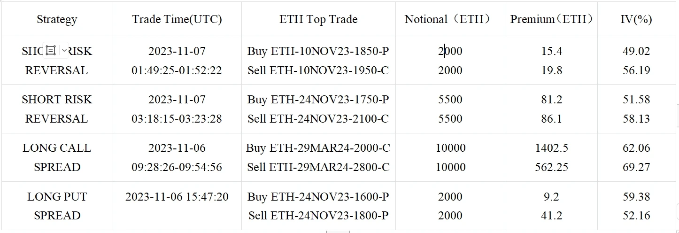Select the Notional（ETH） column header

[x=450, y=19]
